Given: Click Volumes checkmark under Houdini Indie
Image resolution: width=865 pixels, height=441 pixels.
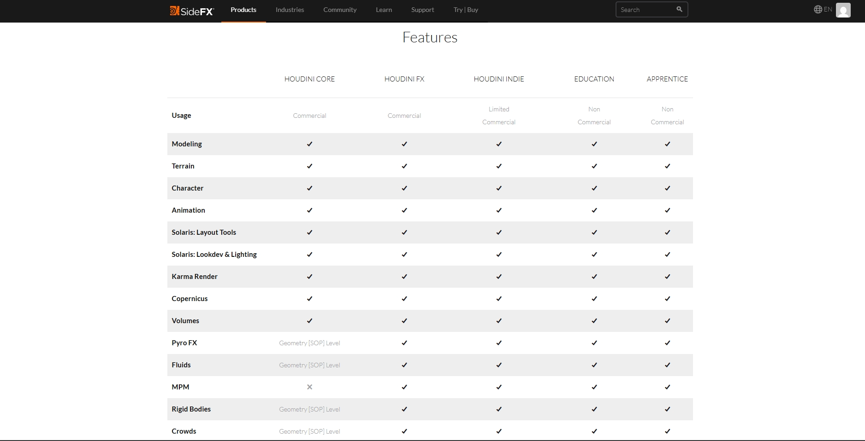Looking at the screenshot, I should pyautogui.click(x=499, y=321).
